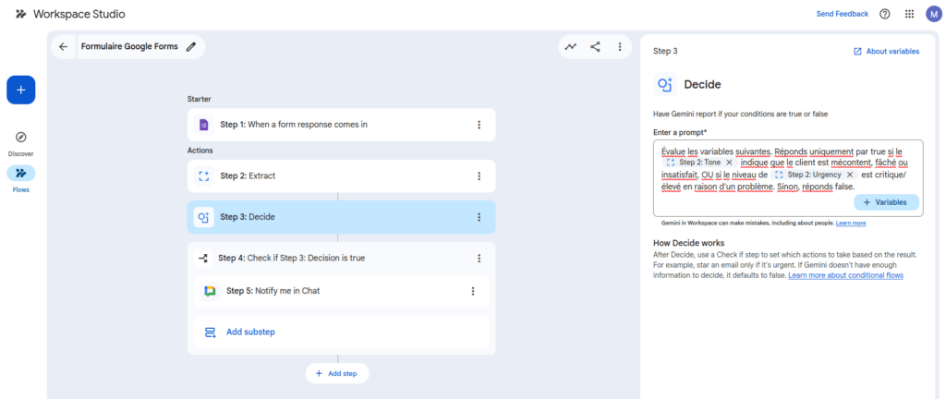
Task: Open the Discover compass icon
Action: pyautogui.click(x=20, y=138)
